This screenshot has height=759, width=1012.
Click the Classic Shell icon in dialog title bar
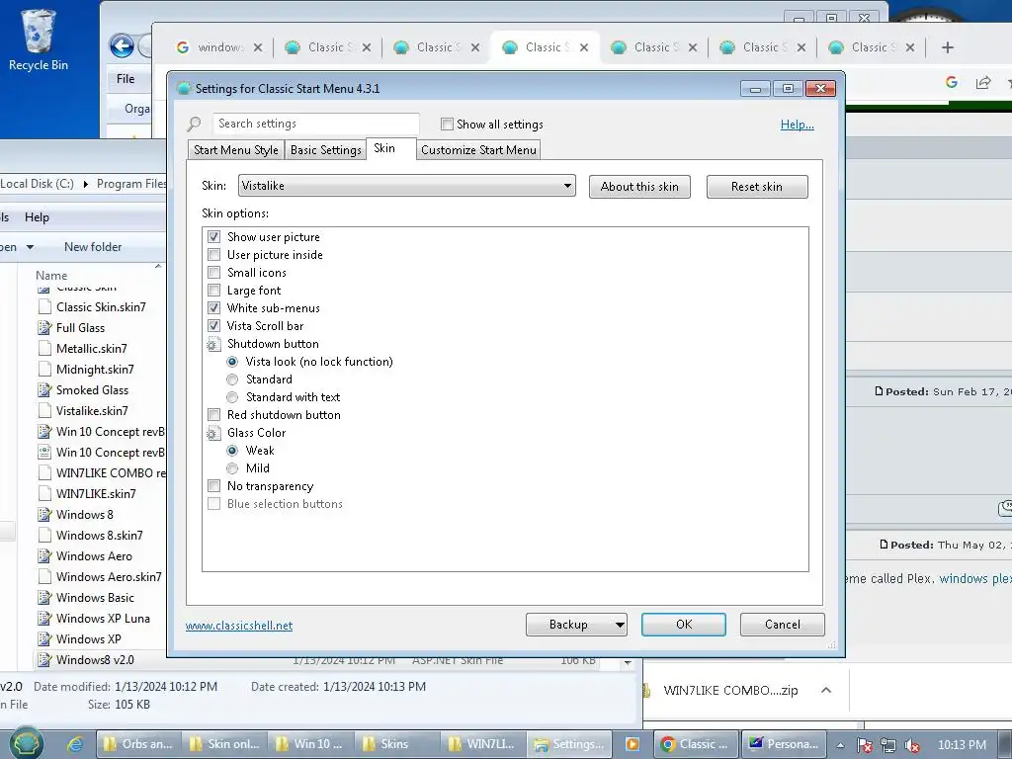pos(184,88)
